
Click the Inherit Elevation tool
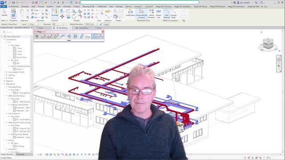[x=151, y=14]
